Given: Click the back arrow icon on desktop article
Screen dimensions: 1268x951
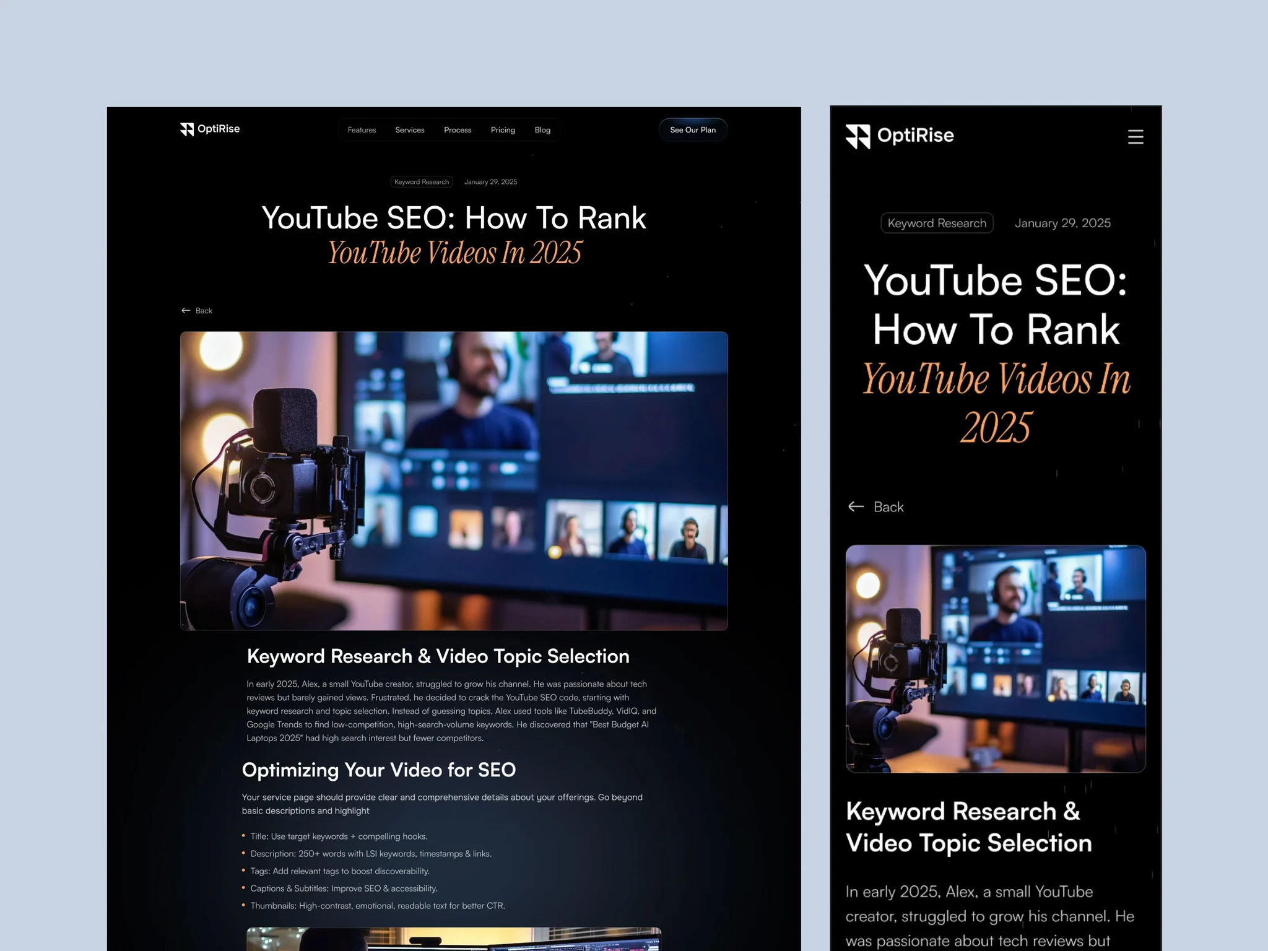Looking at the screenshot, I should click(186, 310).
